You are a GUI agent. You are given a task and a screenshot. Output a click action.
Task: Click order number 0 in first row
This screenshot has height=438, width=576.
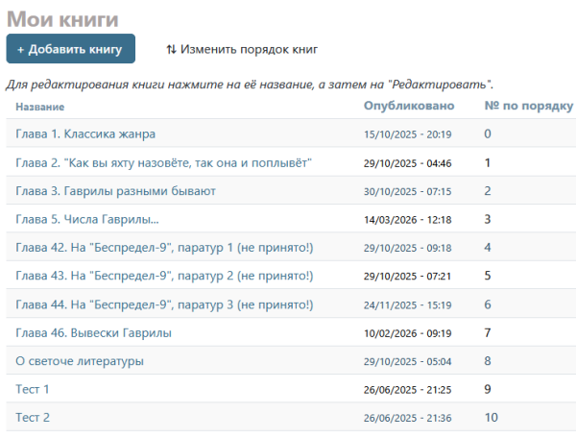488,134
